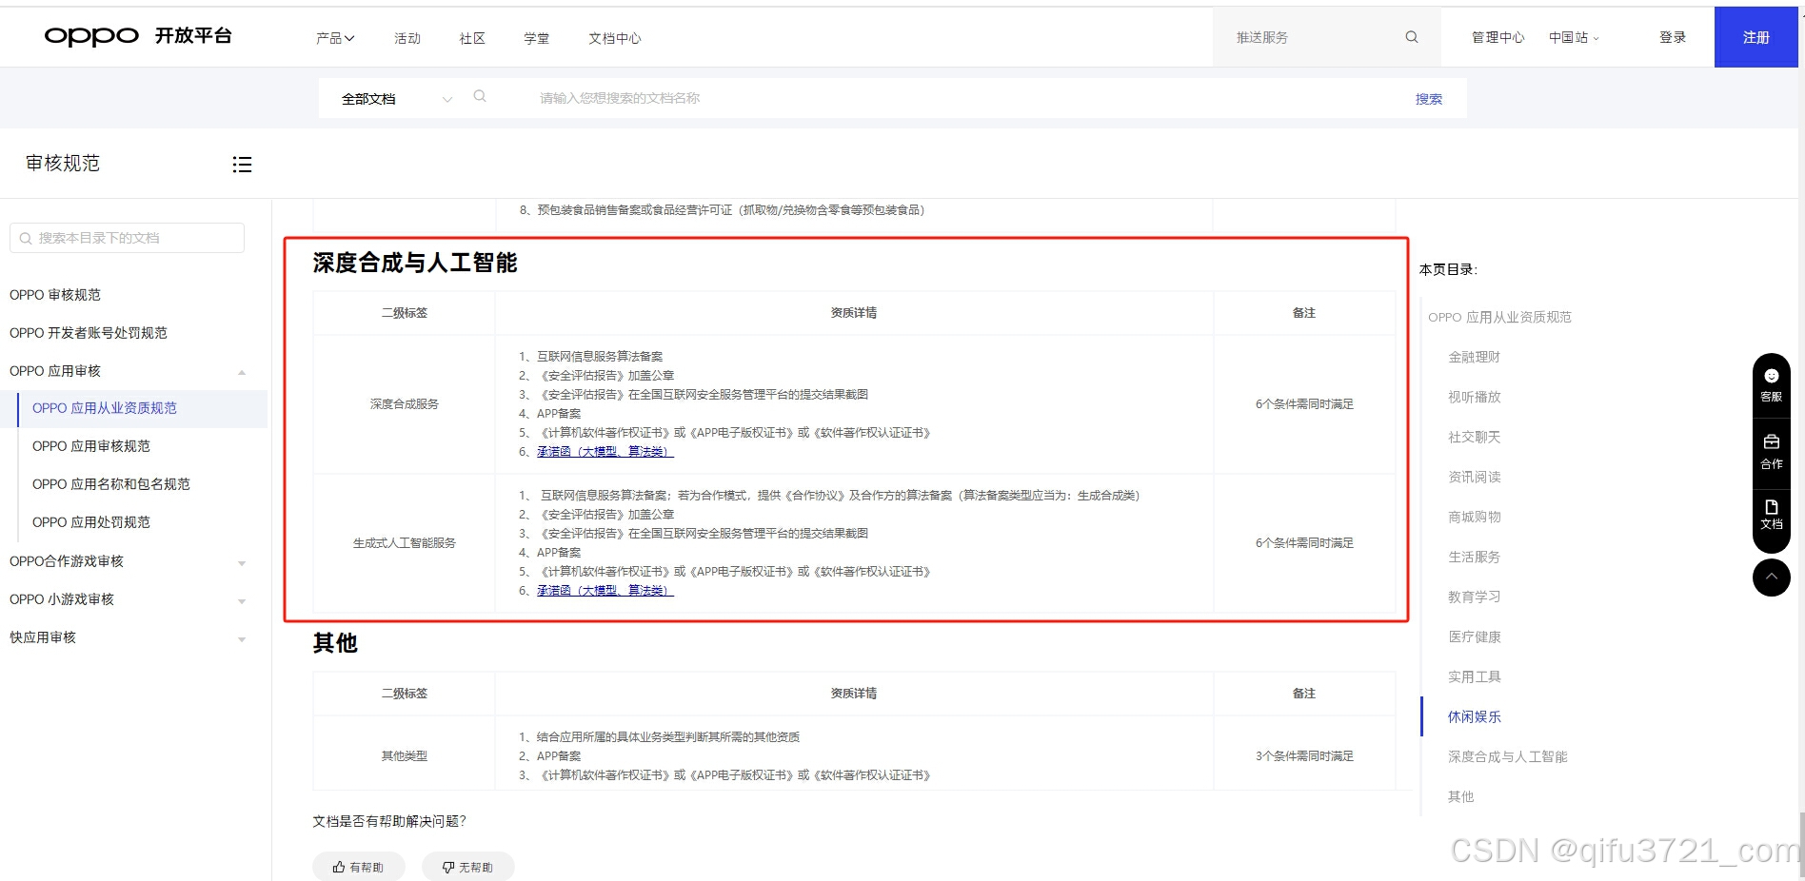
Task: Jump to 视听播放 section
Action: (1474, 397)
